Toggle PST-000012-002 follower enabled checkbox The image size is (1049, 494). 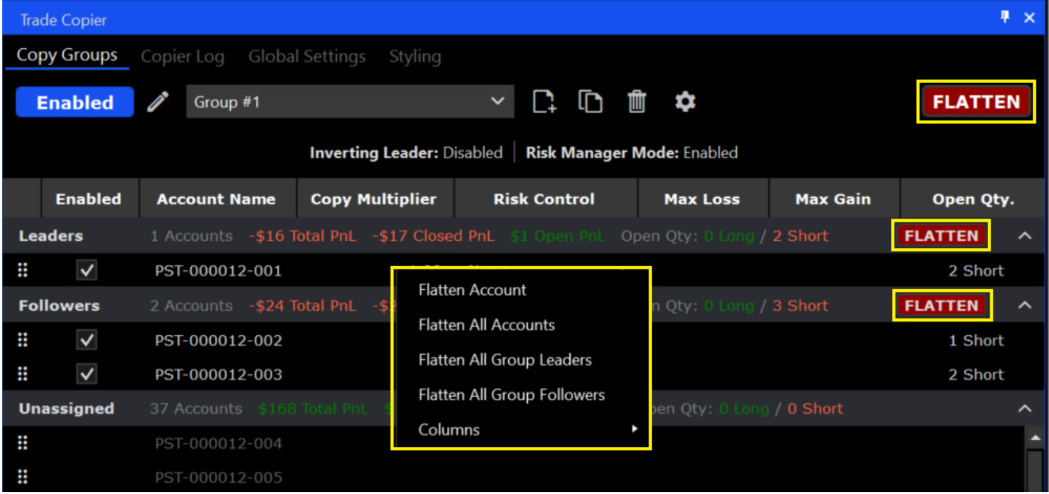pyautogui.click(x=87, y=340)
